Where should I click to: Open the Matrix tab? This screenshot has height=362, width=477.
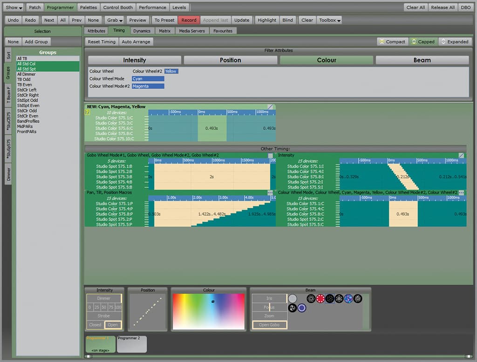coord(164,31)
